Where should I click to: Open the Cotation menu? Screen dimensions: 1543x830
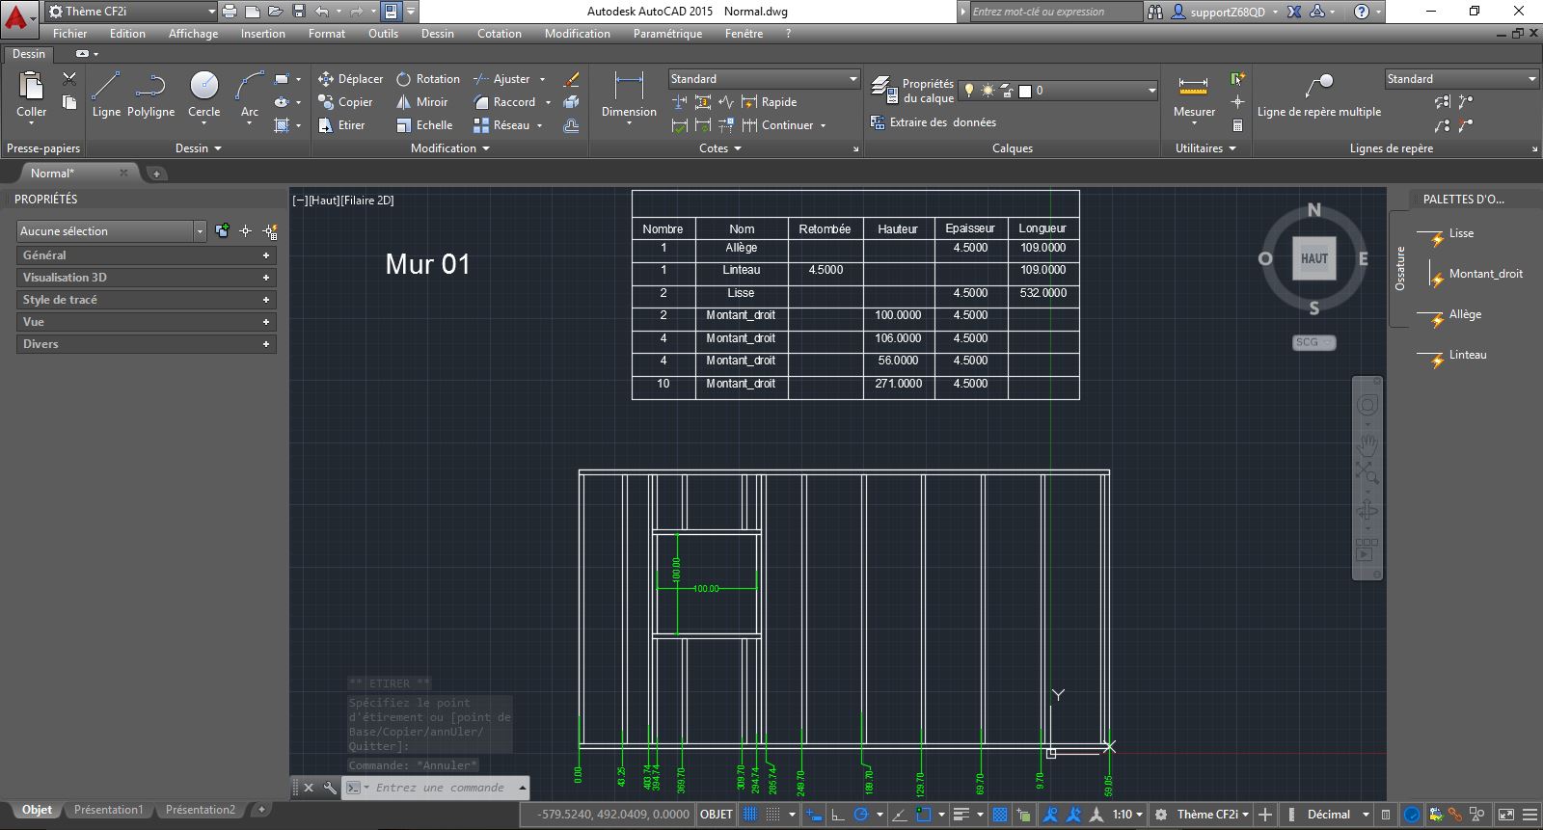point(499,34)
